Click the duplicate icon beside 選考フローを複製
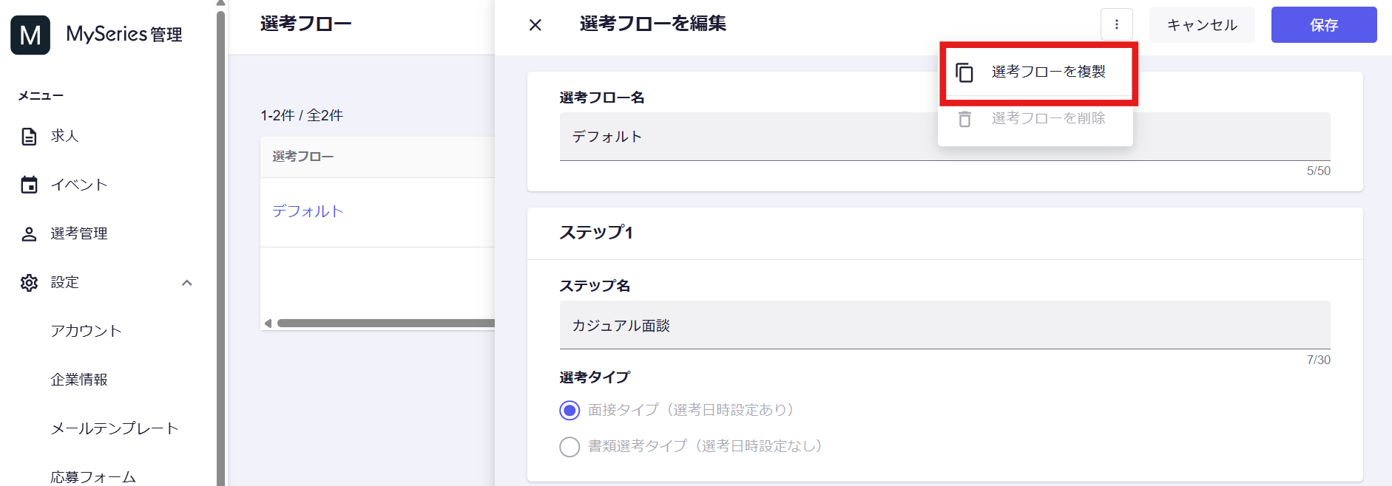Image resolution: width=1392 pixels, height=486 pixels. pyautogui.click(x=964, y=73)
